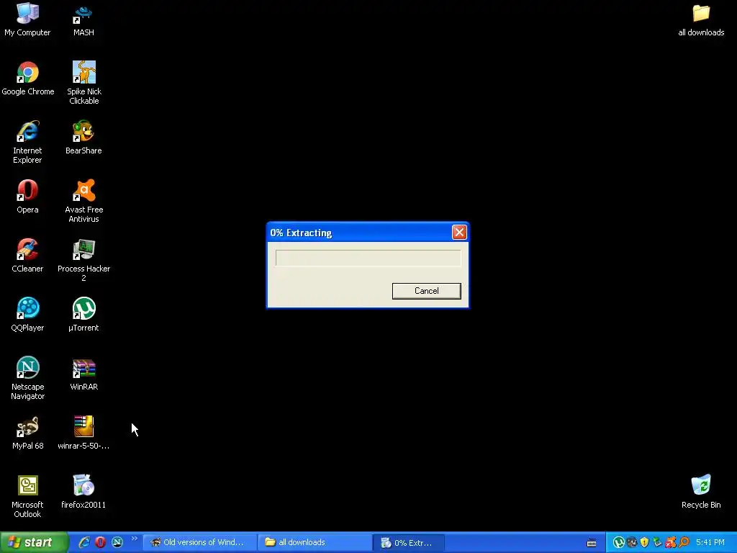This screenshot has width=737, height=553.
Task: Select the Microsoft Outlook desktop icon
Action: 27,496
